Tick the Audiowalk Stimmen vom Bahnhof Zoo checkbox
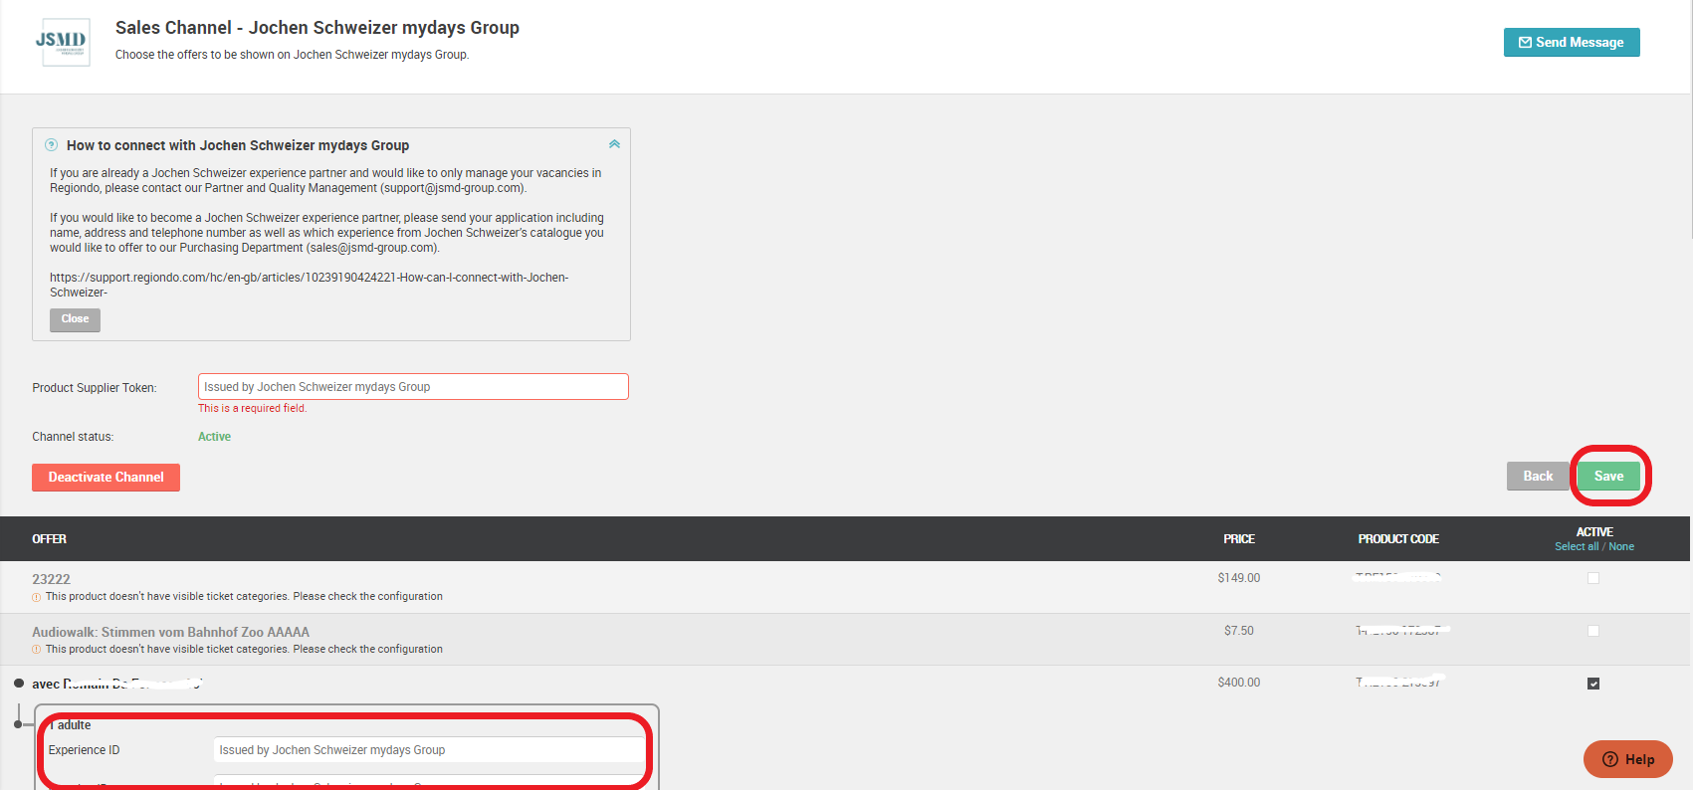 pyautogui.click(x=1593, y=631)
